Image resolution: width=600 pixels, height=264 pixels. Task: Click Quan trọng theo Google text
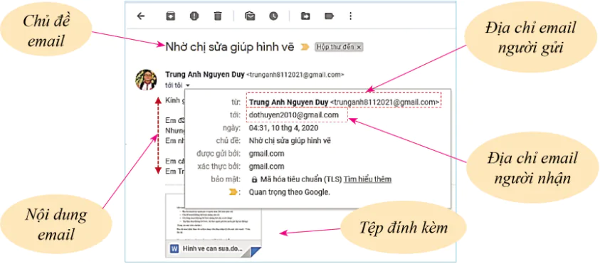[289, 192]
